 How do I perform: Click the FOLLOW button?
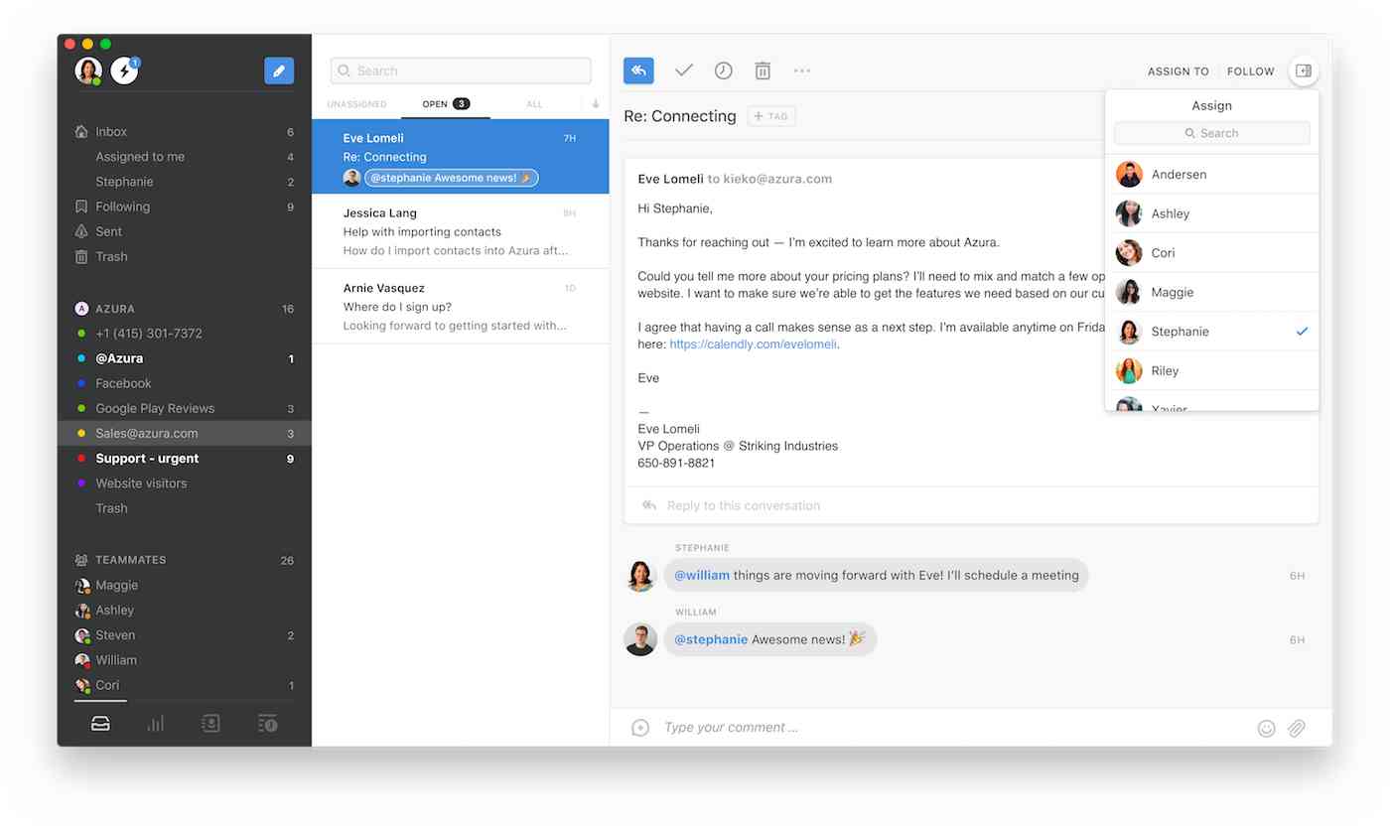[x=1250, y=70]
